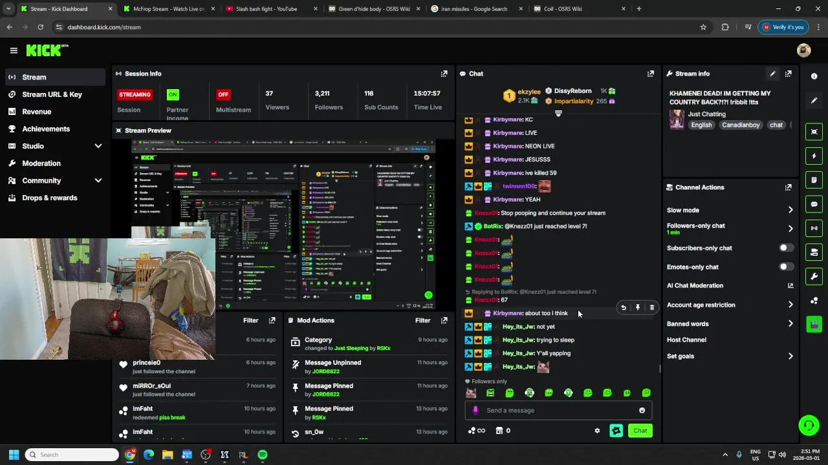Click the lightning bolt icon in right sidebar

click(814, 156)
